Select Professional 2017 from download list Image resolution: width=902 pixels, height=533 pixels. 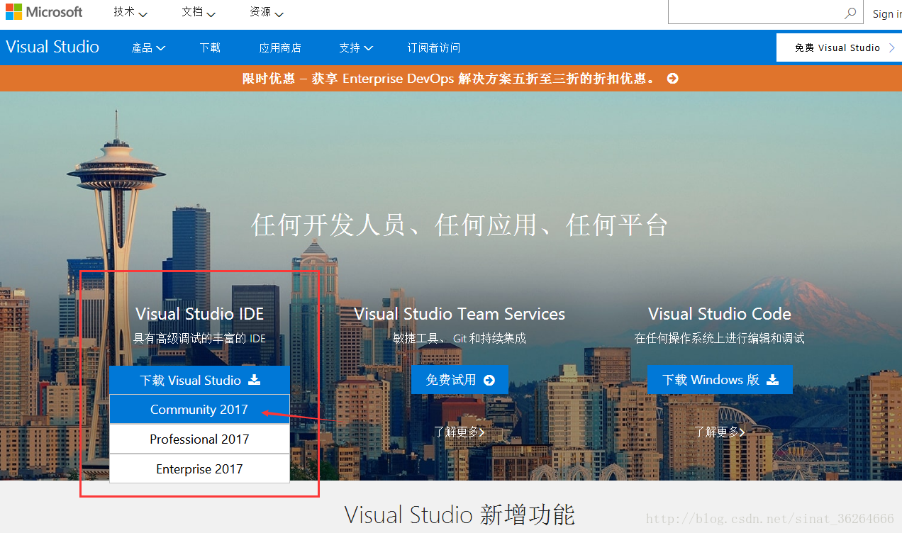(199, 439)
